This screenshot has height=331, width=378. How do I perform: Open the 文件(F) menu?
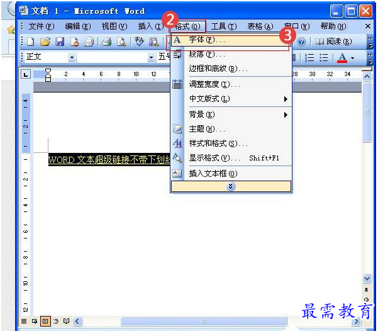[x=42, y=26]
